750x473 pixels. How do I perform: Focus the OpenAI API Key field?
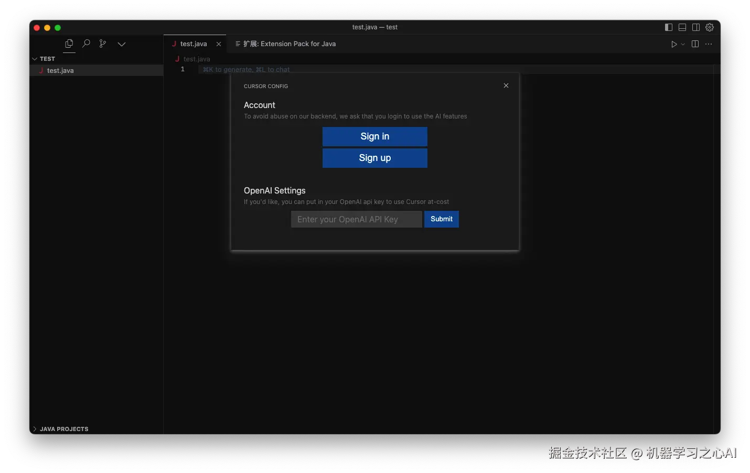[357, 219]
